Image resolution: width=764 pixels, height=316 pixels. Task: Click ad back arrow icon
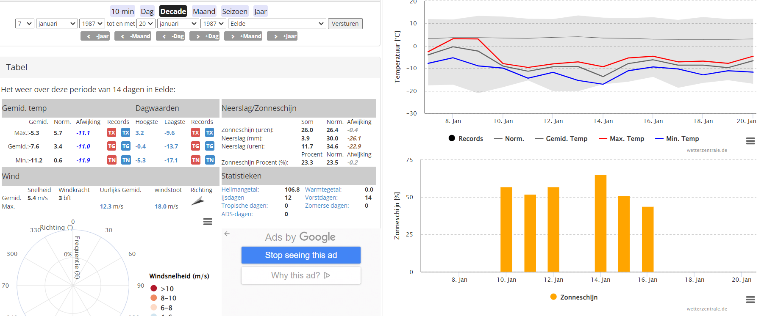(227, 234)
